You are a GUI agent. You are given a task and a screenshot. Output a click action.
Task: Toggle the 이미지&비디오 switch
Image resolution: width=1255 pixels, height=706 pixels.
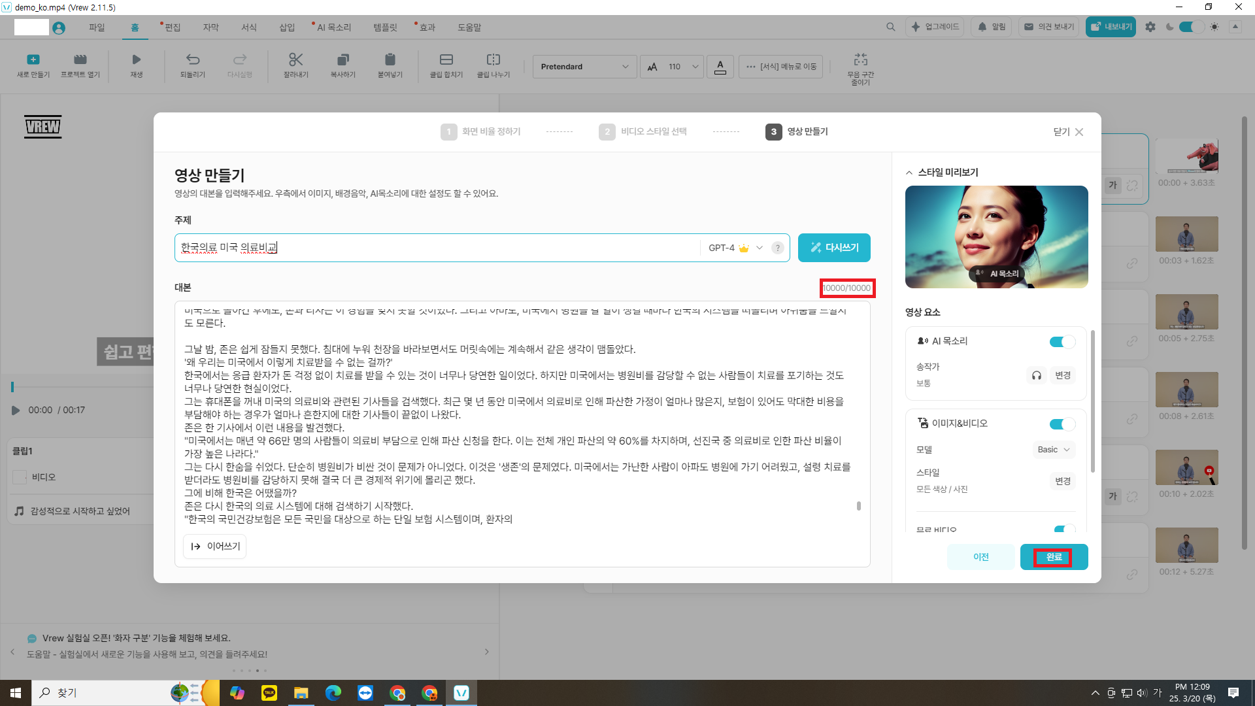tap(1062, 424)
